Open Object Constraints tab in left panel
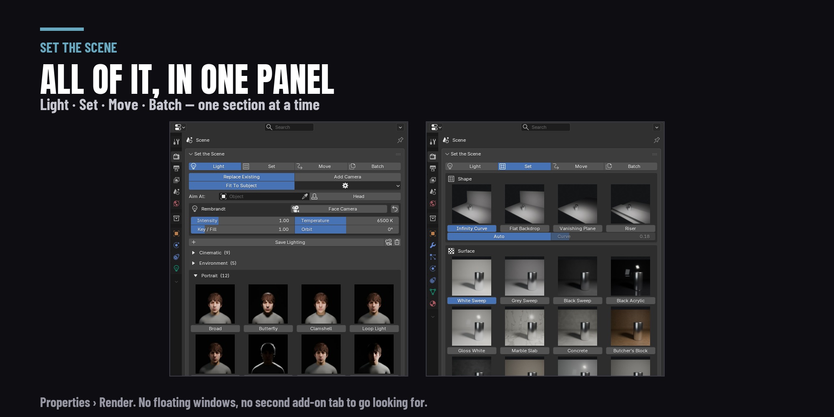 (176, 257)
